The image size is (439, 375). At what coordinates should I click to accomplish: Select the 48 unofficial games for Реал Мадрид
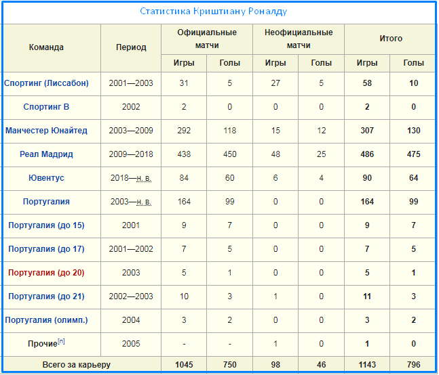[275, 154]
